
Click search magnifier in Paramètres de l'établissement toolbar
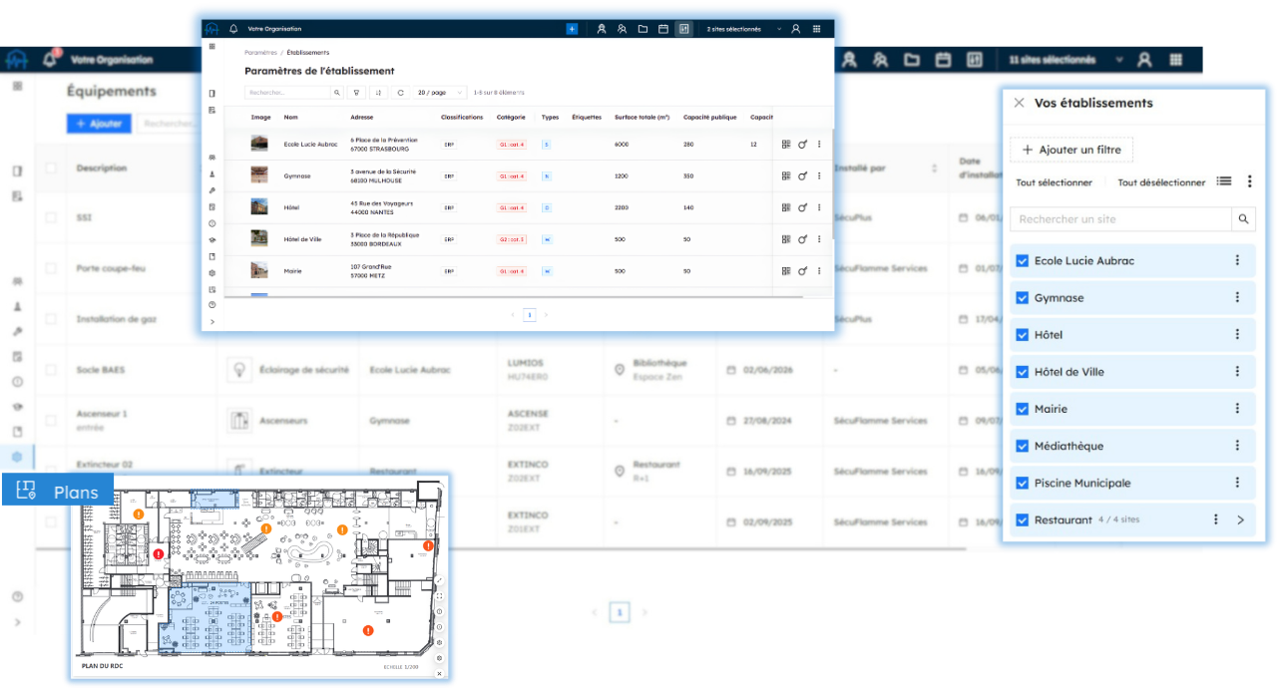(x=337, y=92)
